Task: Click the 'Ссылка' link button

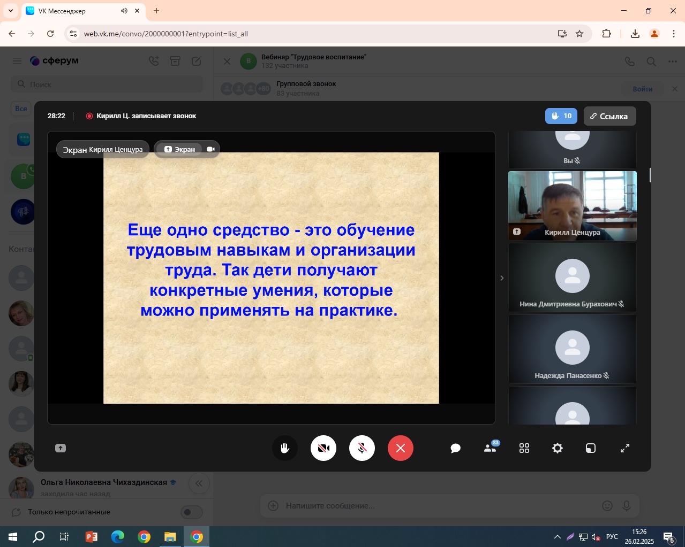Action: point(609,116)
